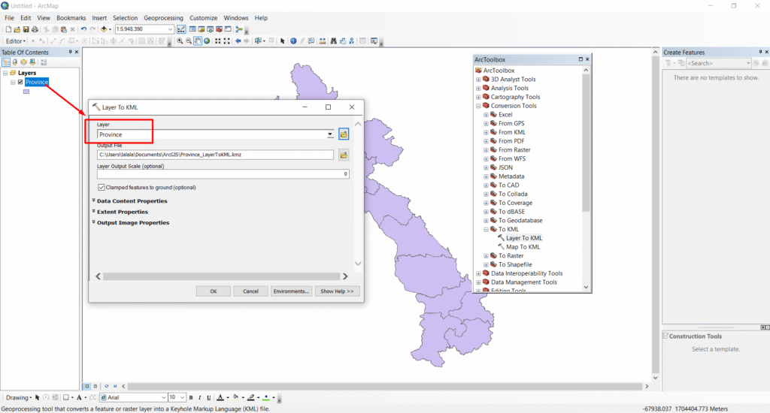
Task: Choose the Select Elements arrow tool
Action: coord(283,41)
